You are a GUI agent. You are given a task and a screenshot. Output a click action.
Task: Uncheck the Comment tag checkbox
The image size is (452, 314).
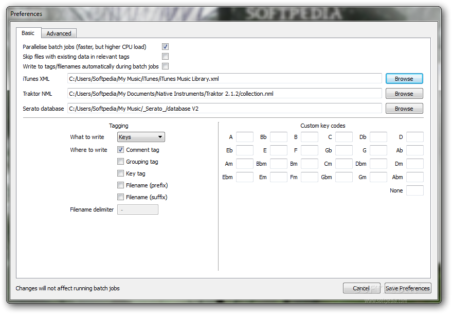point(120,149)
